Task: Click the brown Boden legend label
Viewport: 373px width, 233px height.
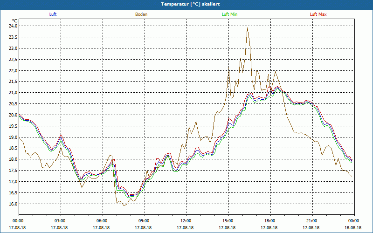Action: pyautogui.click(x=141, y=14)
